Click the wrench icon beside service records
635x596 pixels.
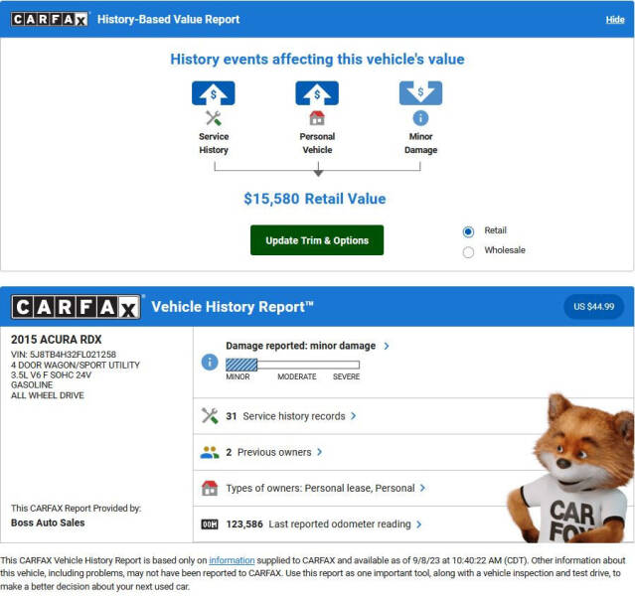point(210,416)
